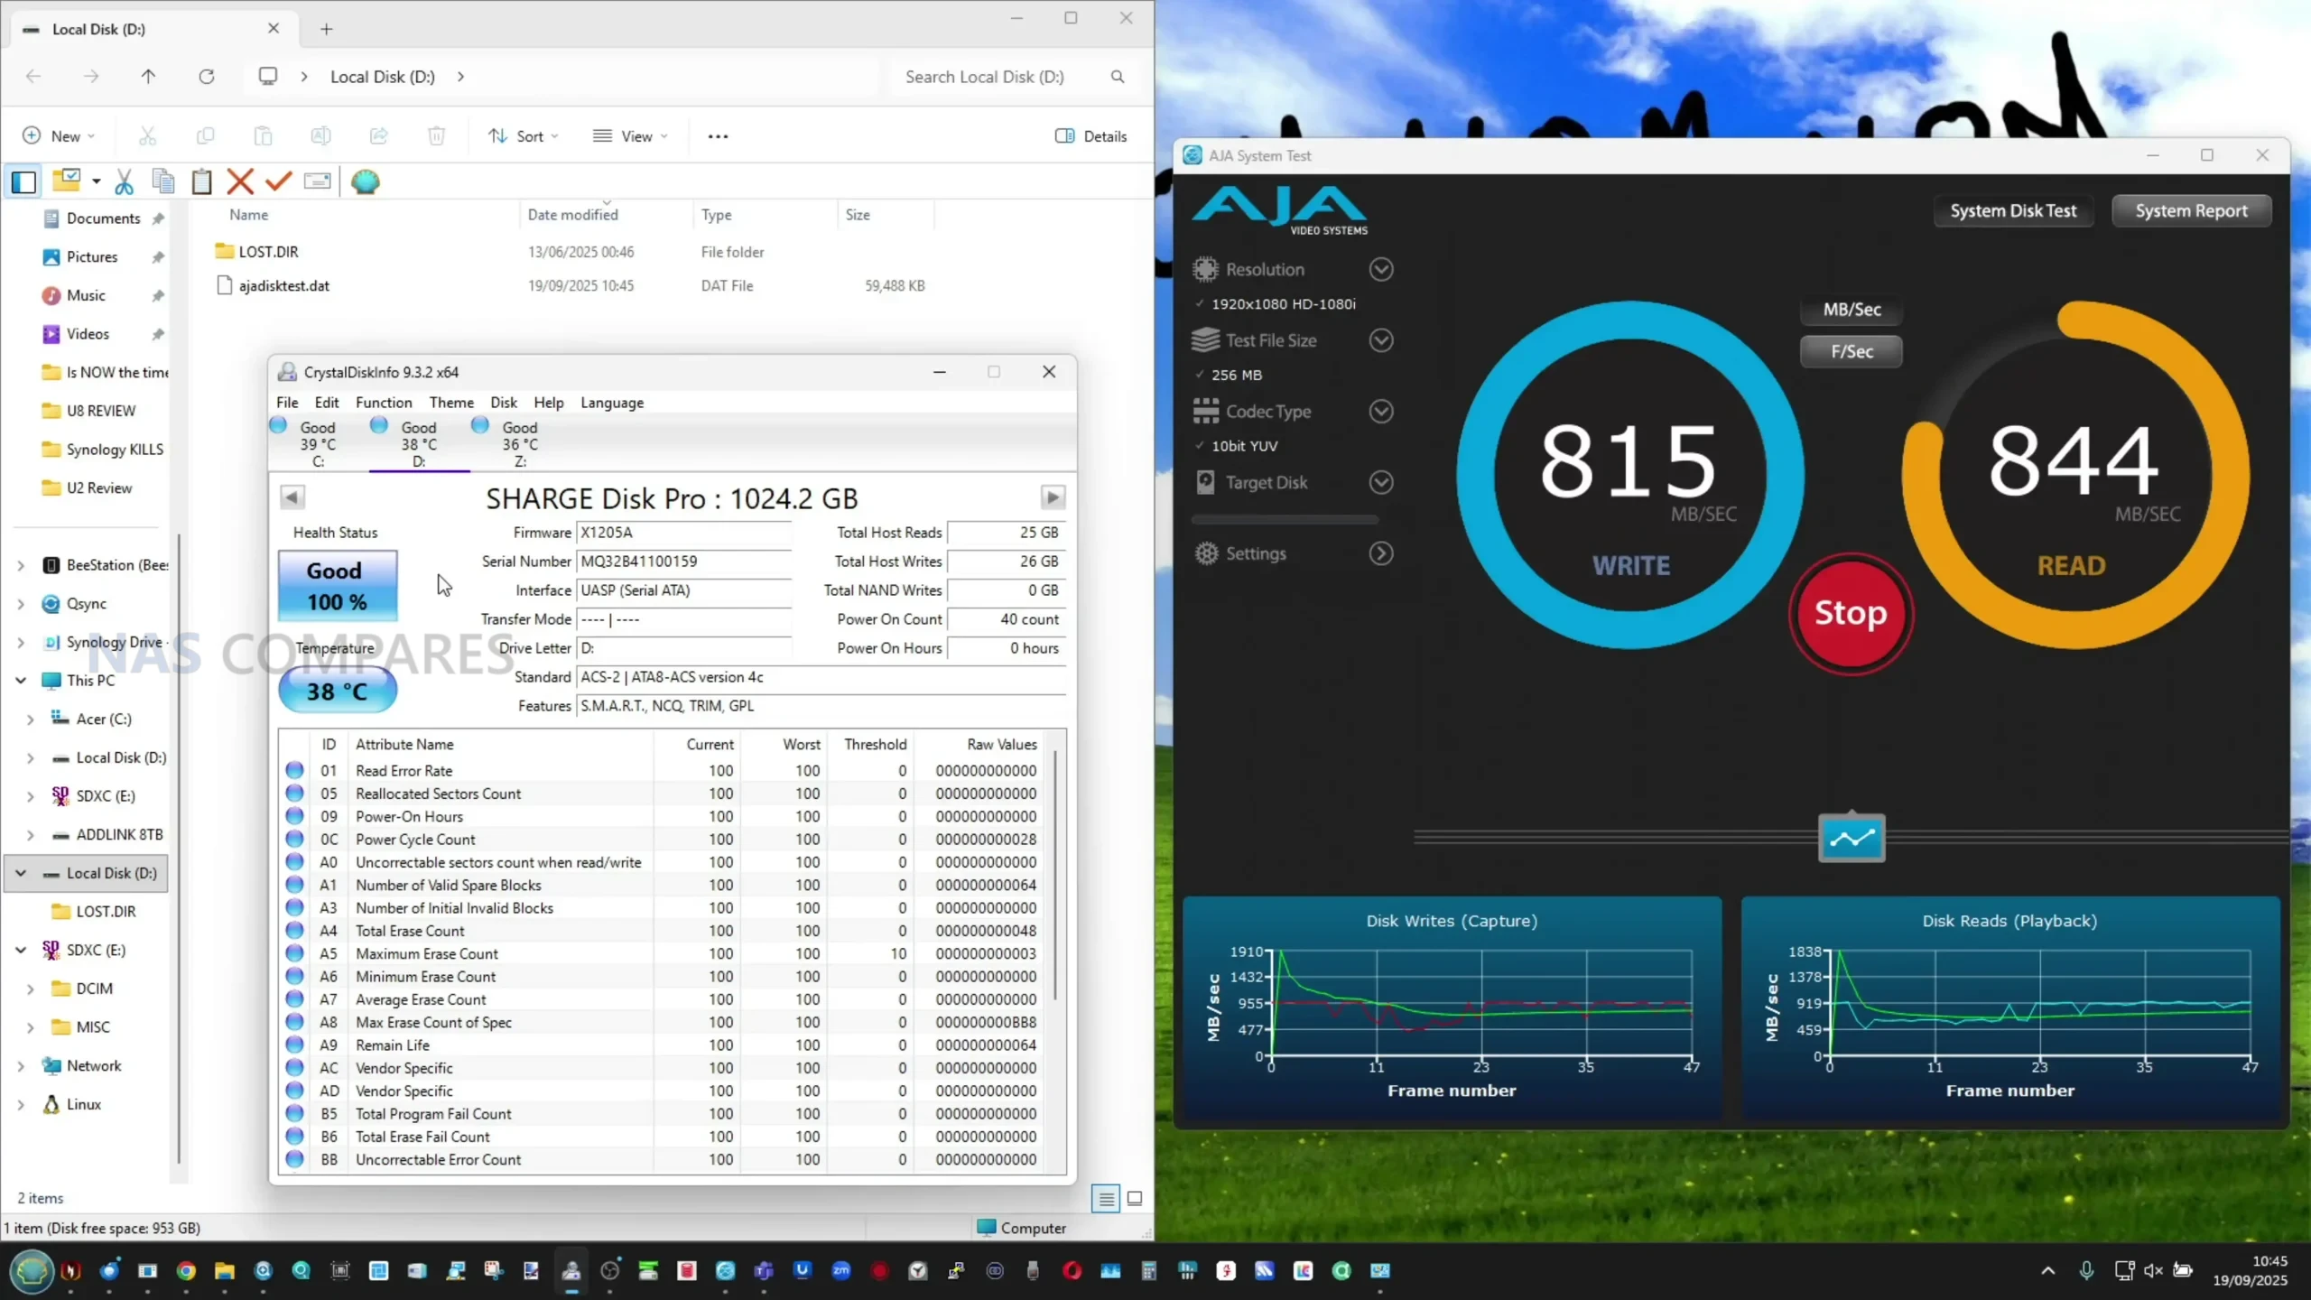Image resolution: width=2311 pixels, height=1300 pixels.
Task: Switch AJA units to MB/Sec
Action: tap(1851, 310)
